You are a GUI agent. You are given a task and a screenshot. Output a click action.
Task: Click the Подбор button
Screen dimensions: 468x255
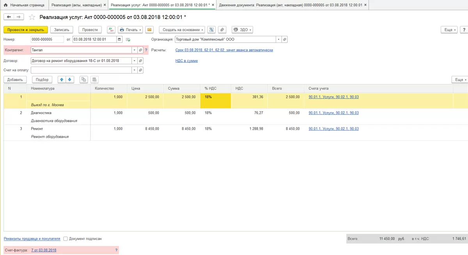[42, 79]
